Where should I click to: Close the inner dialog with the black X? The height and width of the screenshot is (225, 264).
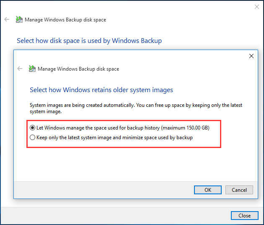[x=251, y=56]
